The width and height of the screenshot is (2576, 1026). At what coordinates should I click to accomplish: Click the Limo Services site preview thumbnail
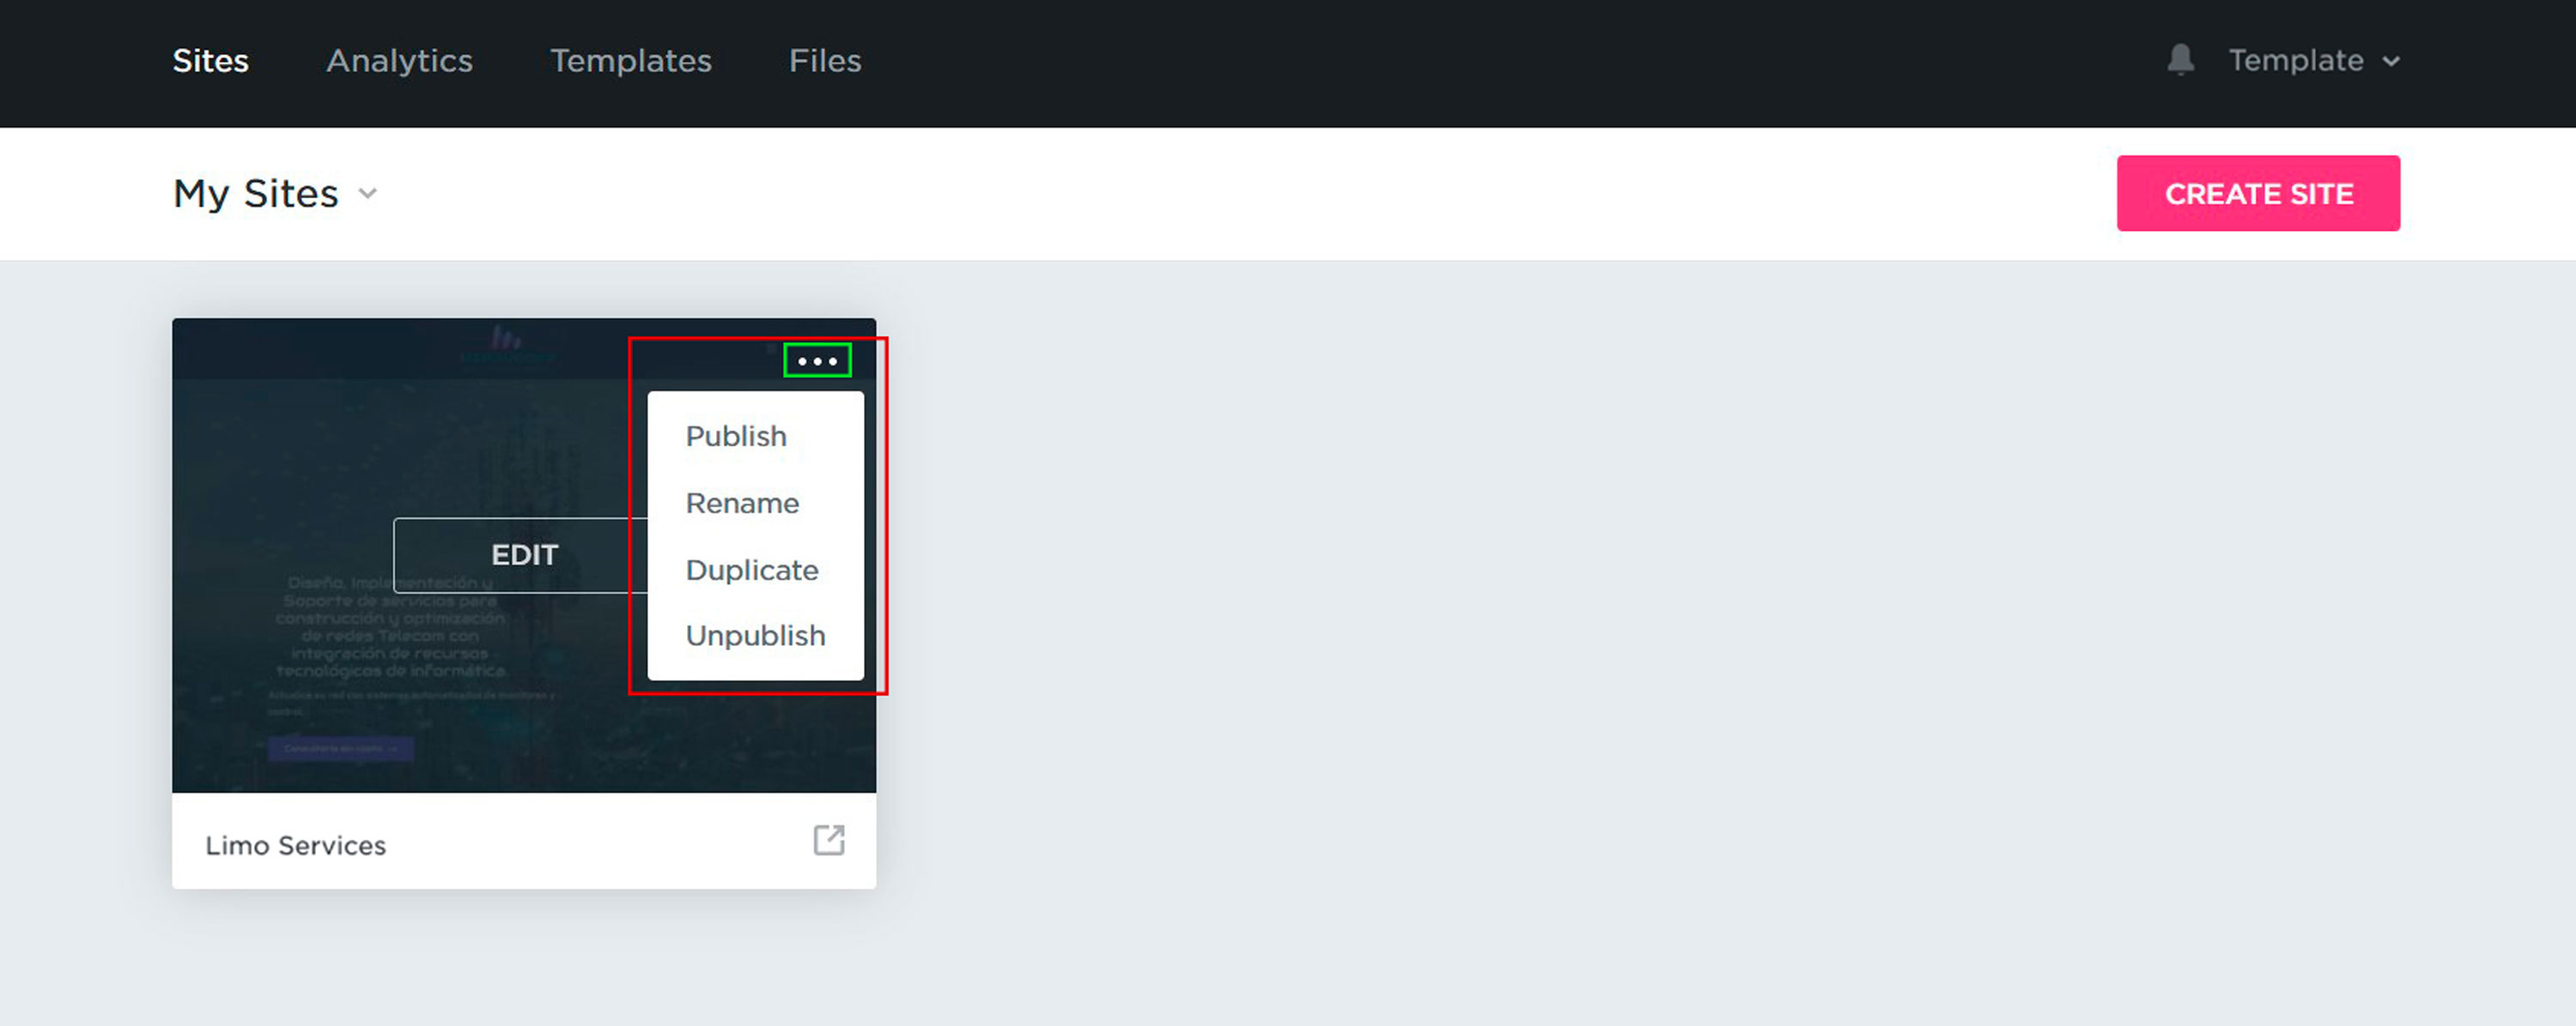point(400,450)
